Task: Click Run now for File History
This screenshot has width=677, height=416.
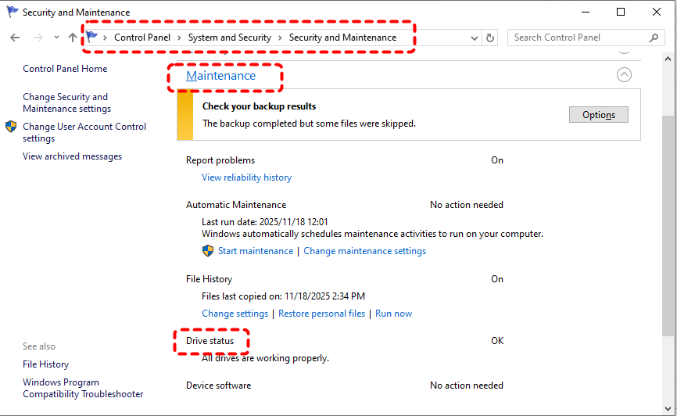Action: 393,314
